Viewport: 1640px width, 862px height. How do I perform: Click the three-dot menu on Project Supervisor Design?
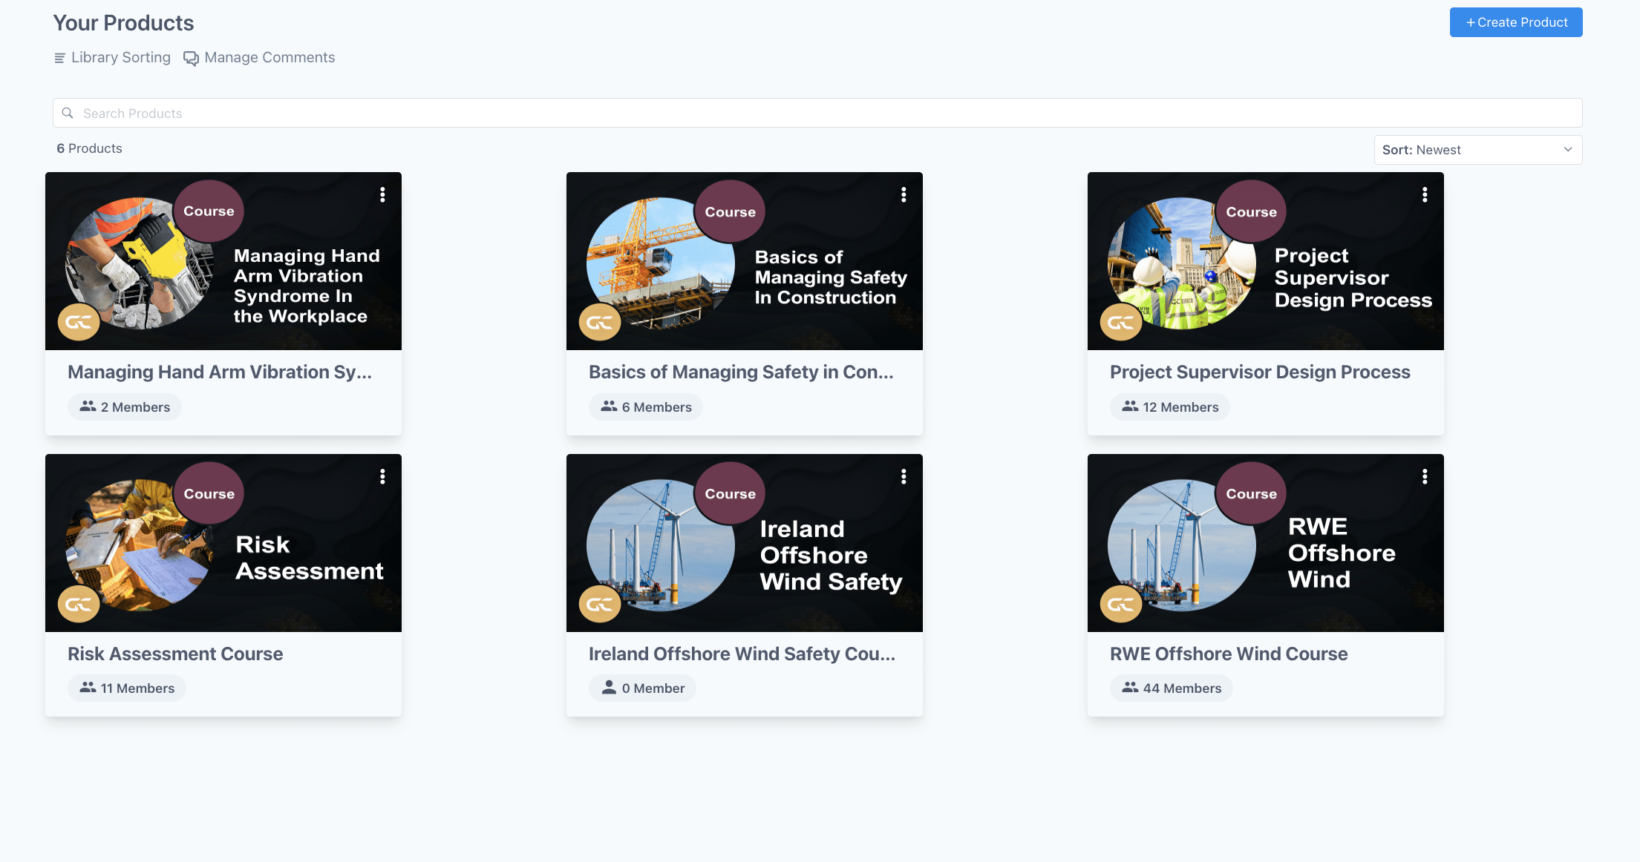click(1423, 194)
